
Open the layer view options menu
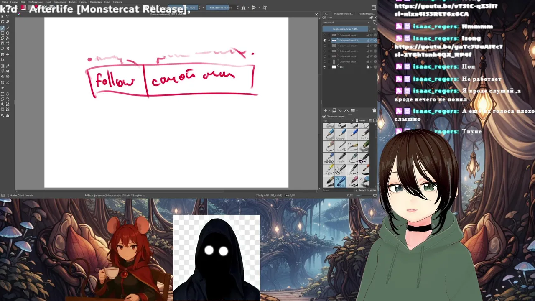click(x=374, y=29)
